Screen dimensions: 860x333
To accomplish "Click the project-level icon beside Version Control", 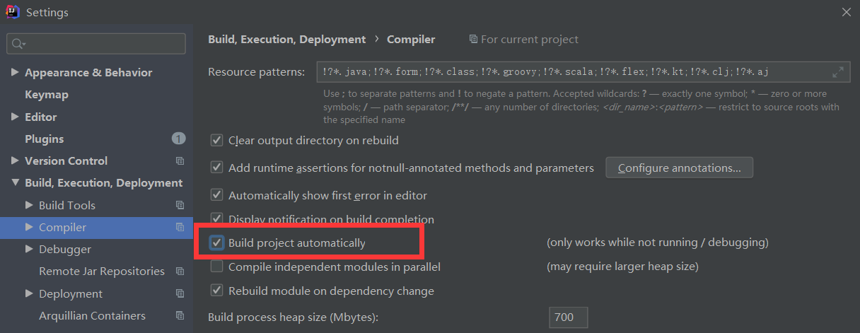I will [x=180, y=161].
